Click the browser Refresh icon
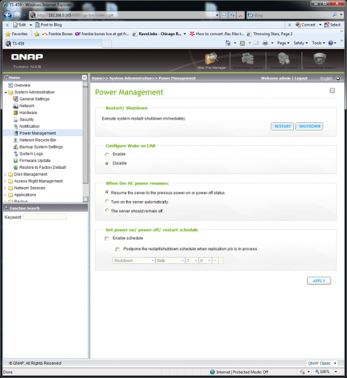 (x=232, y=15)
